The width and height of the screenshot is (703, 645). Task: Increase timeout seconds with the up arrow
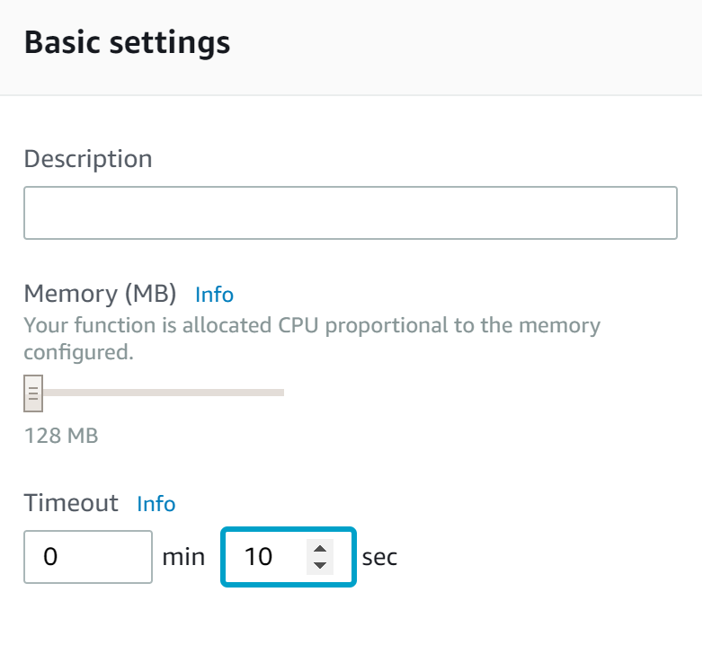320,548
